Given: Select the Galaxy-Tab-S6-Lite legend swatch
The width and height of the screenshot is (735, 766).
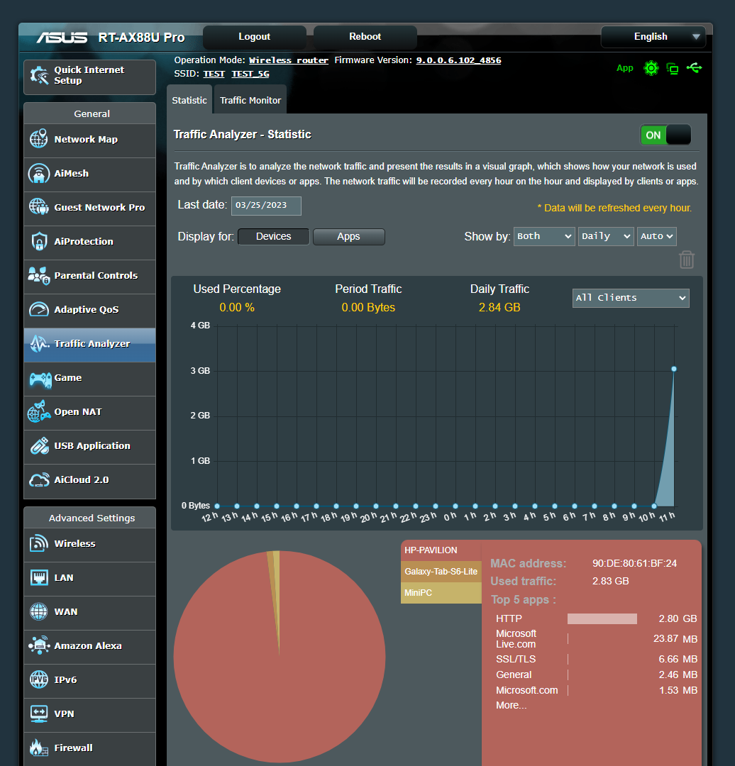Looking at the screenshot, I should [441, 572].
